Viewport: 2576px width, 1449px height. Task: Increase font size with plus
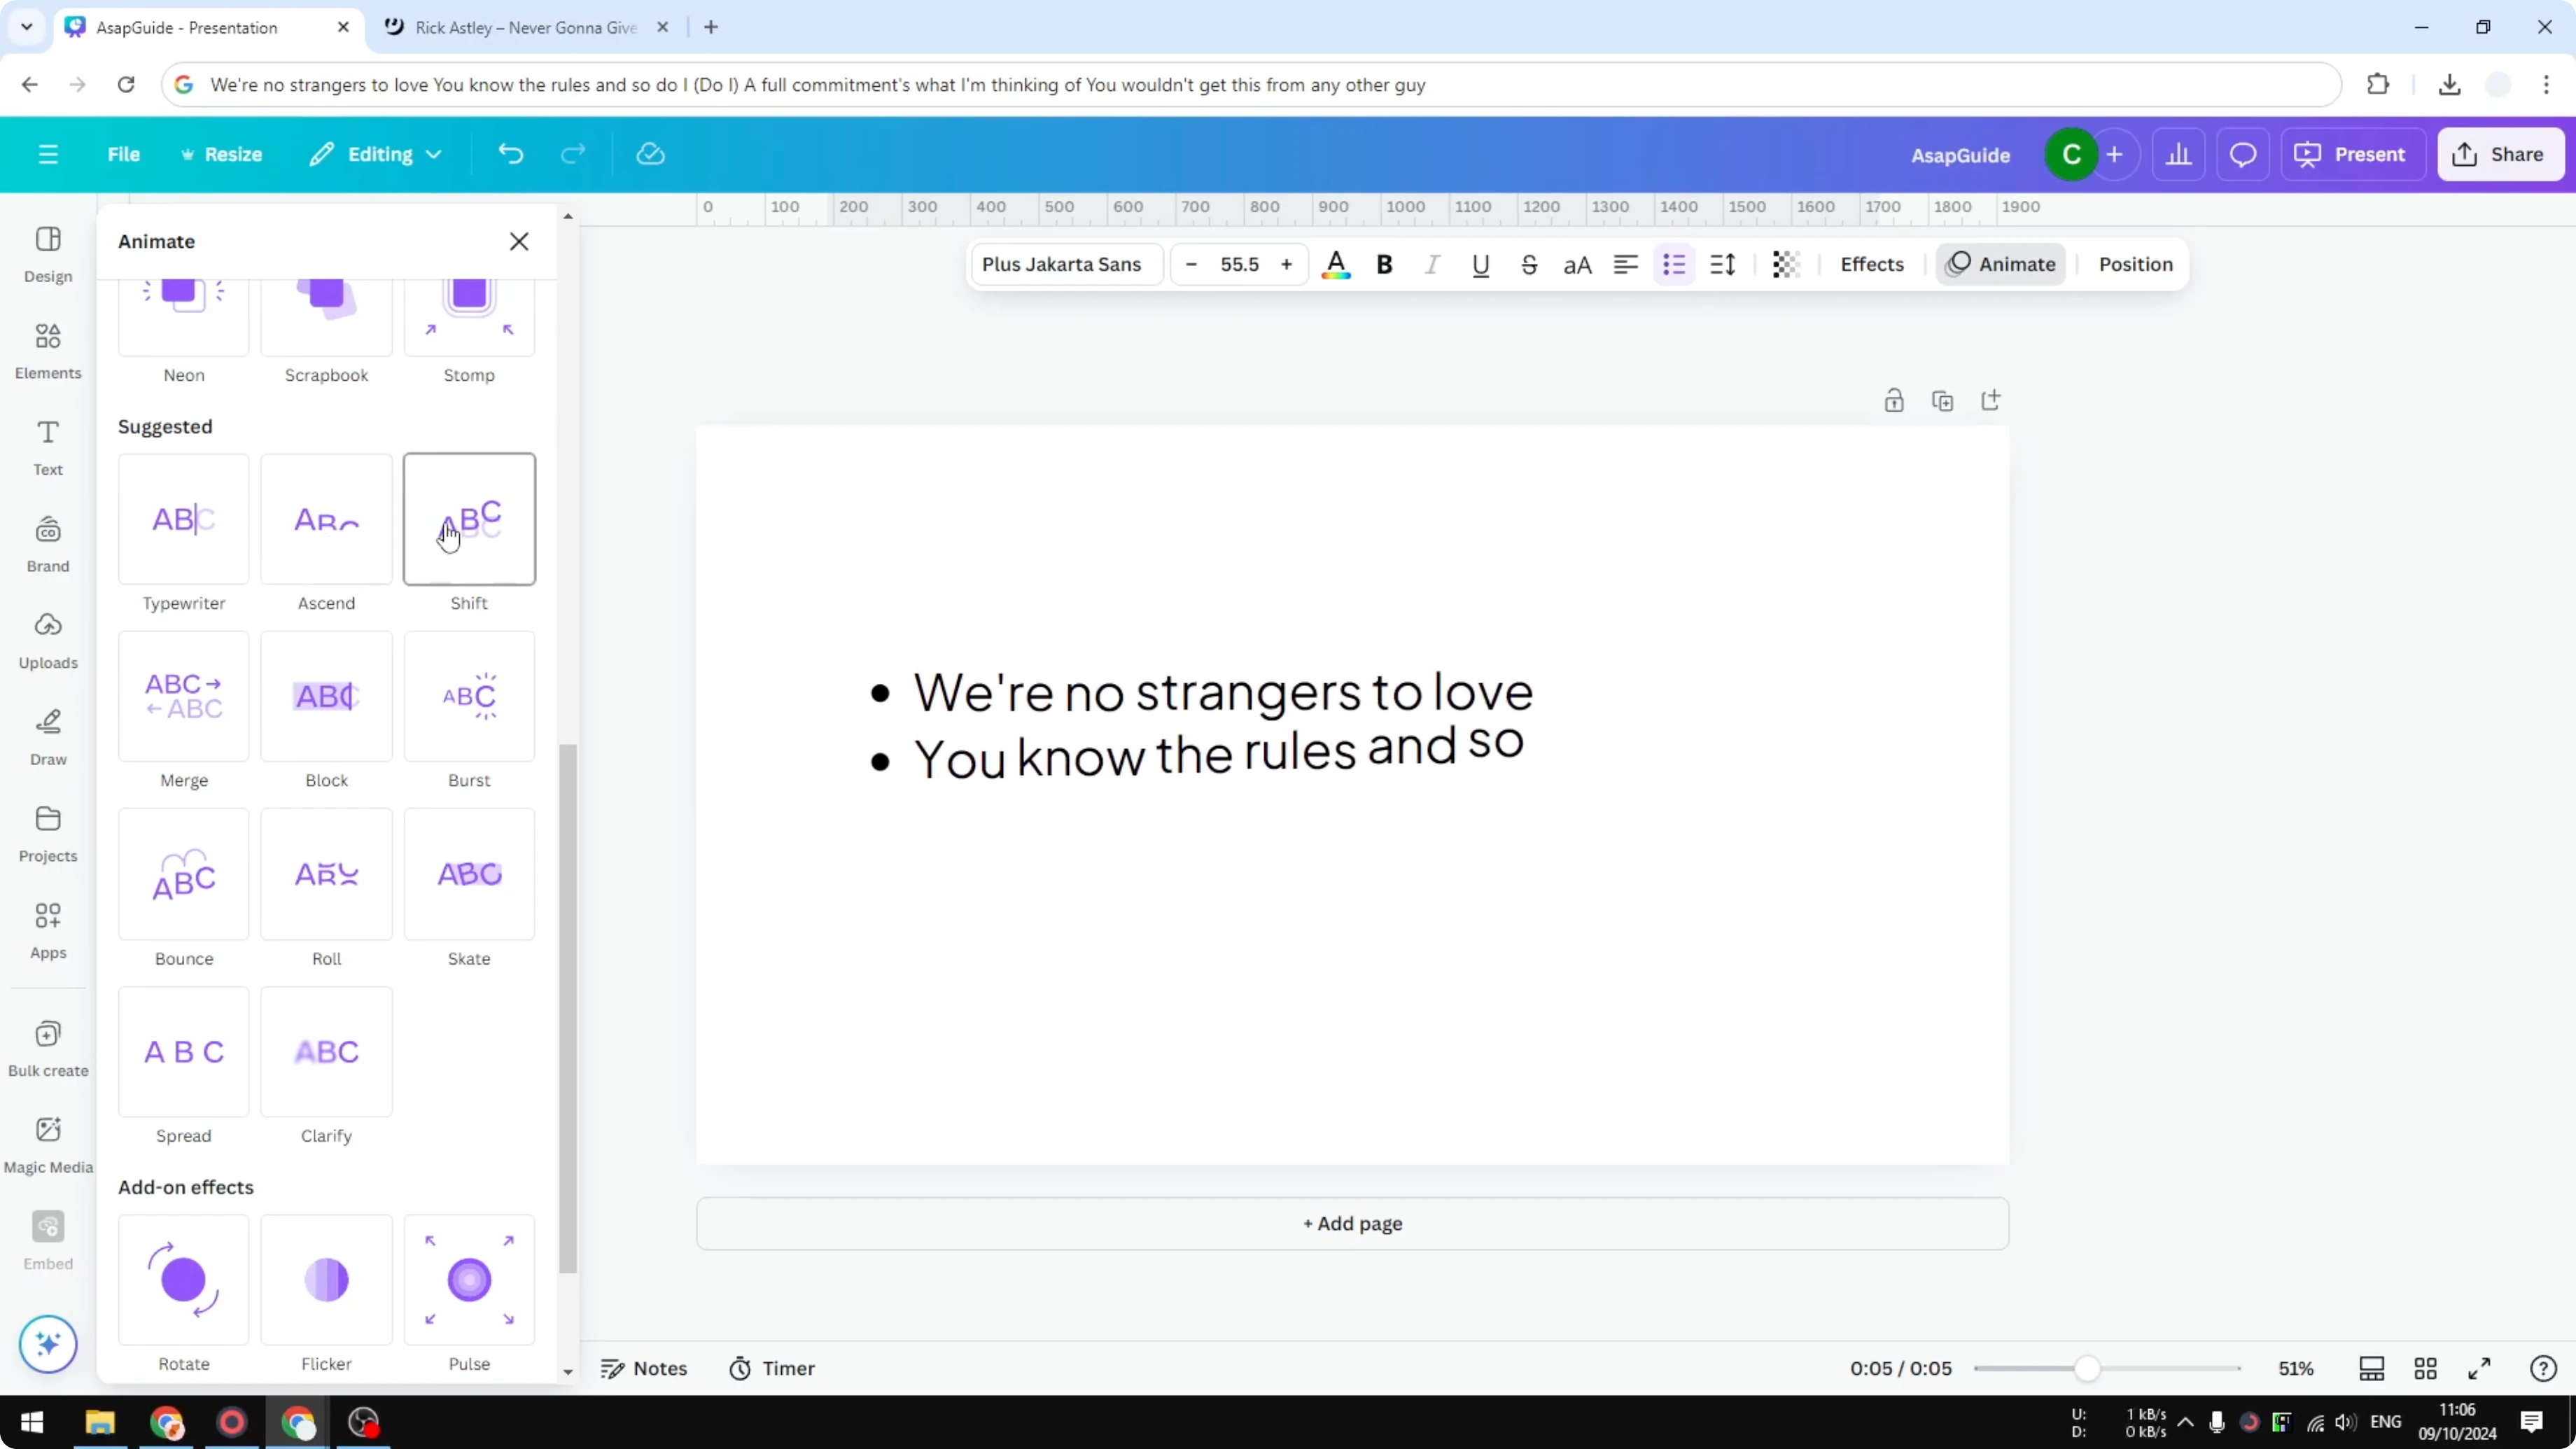(x=1287, y=265)
